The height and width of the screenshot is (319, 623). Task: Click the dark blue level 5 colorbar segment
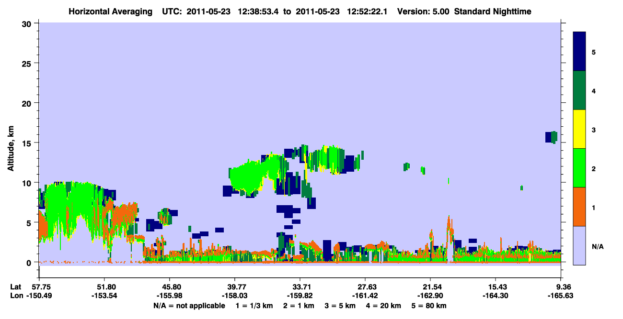pos(579,52)
